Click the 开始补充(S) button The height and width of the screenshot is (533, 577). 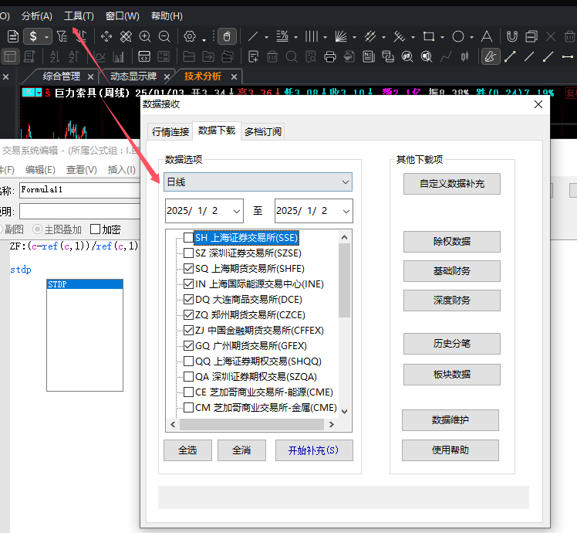click(314, 450)
